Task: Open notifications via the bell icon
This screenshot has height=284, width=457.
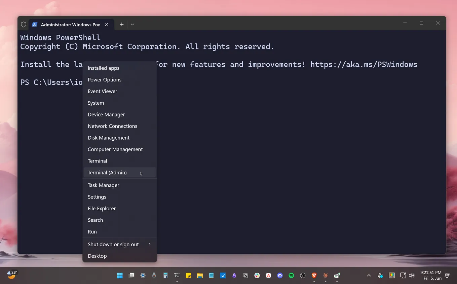Action: tap(447, 276)
